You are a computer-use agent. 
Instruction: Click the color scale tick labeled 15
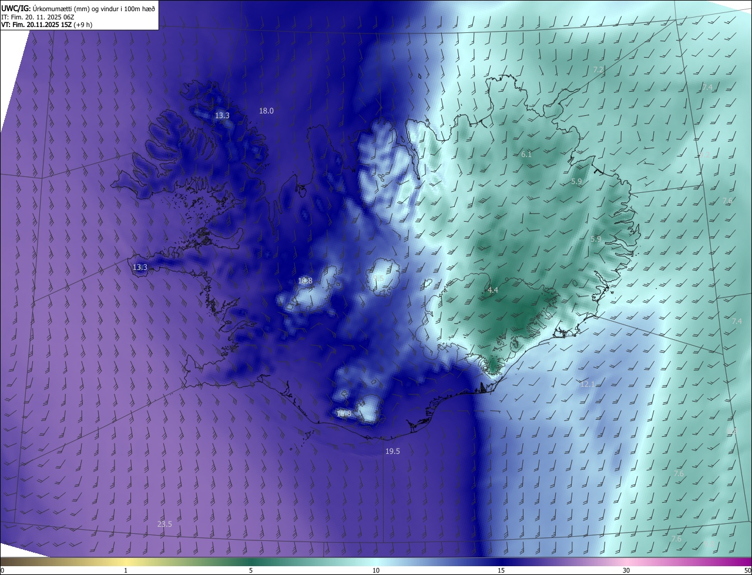click(501, 570)
